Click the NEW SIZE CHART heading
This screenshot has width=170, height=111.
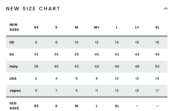coord(33,9)
